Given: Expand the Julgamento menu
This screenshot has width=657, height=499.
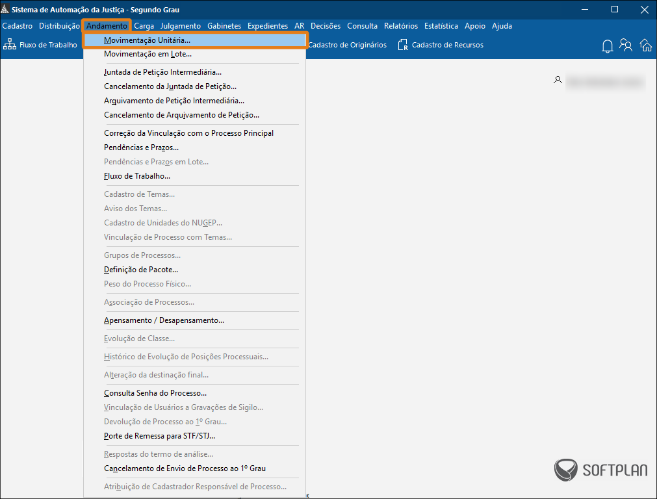Looking at the screenshot, I should [181, 26].
